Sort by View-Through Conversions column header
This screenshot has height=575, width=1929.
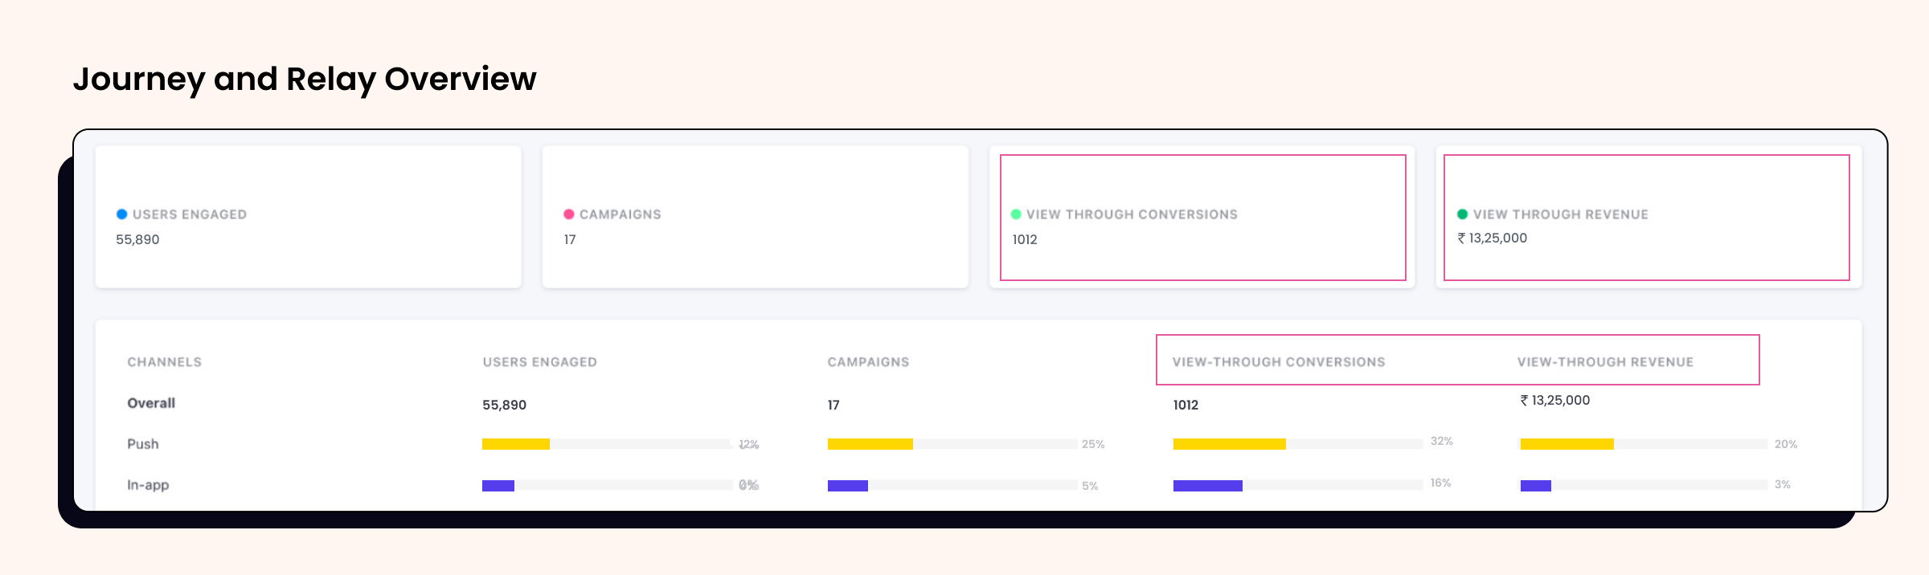pyautogui.click(x=1279, y=362)
